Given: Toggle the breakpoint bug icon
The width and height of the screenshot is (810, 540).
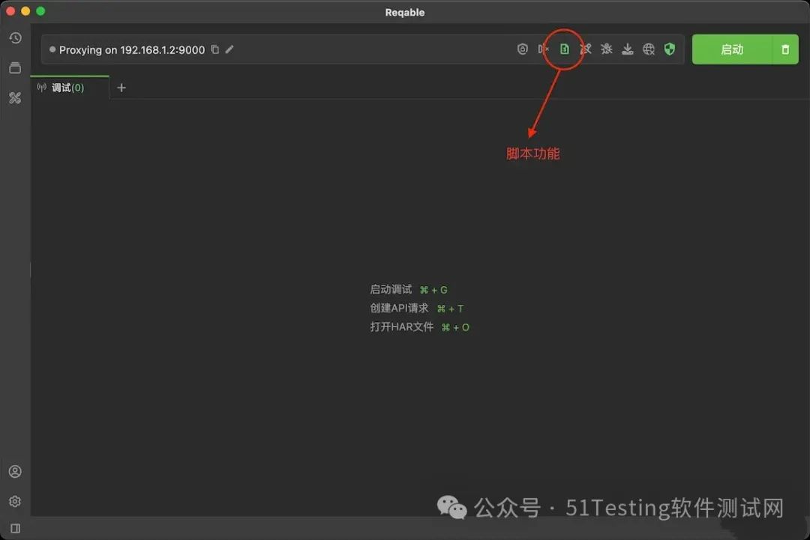Looking at the screenshot, I should (x=607, y=49).
